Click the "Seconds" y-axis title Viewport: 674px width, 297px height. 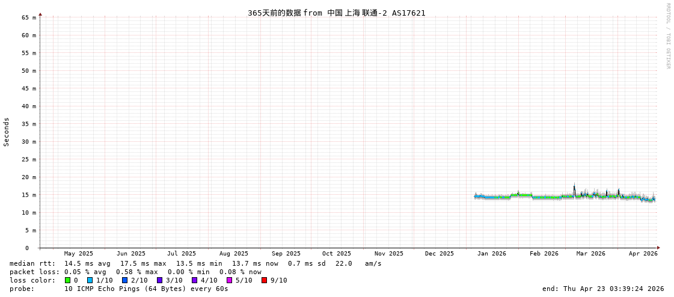coord(7,132)
